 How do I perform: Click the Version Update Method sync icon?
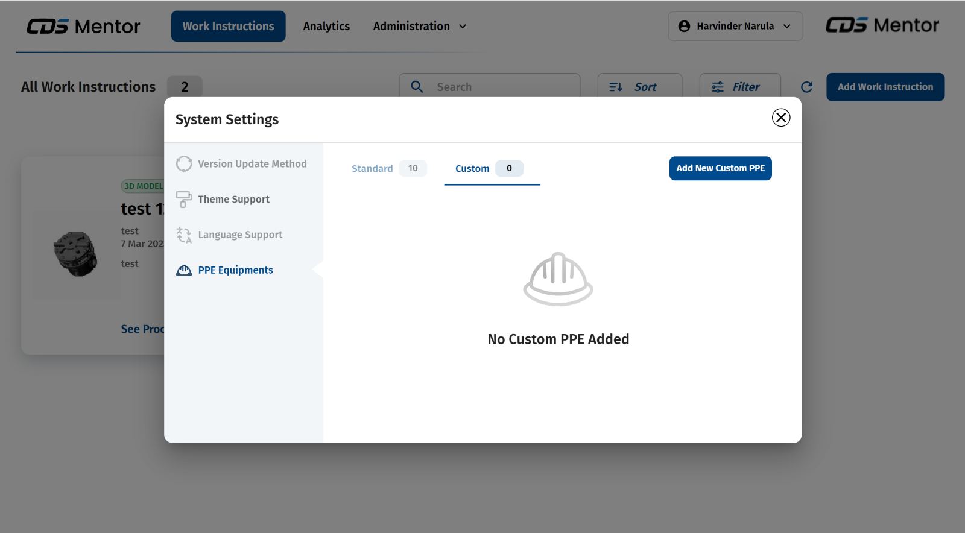(x=184, y=164)
